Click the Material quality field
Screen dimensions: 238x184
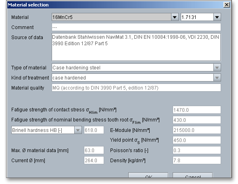coord(136,88)
